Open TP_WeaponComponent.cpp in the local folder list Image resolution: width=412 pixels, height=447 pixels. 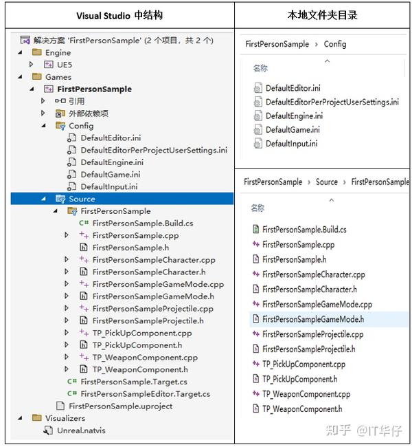[306, 394]
